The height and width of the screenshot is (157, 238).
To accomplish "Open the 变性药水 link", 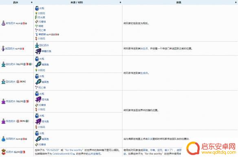I will click(x=11, y=23).
